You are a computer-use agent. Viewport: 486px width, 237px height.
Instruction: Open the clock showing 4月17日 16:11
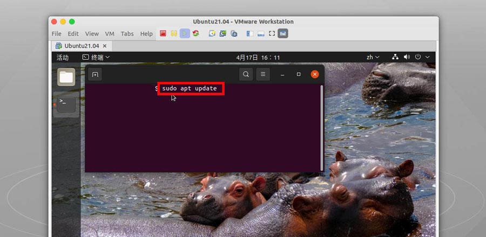tap(258, 58)
